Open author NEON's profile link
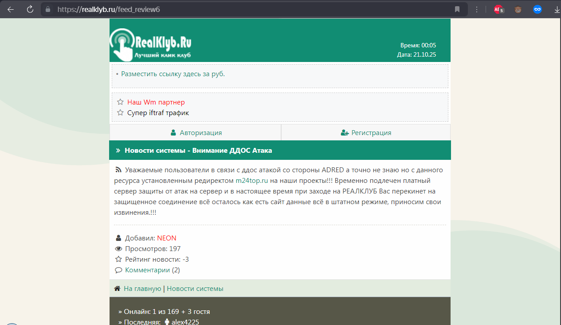 tap(166, 238)
